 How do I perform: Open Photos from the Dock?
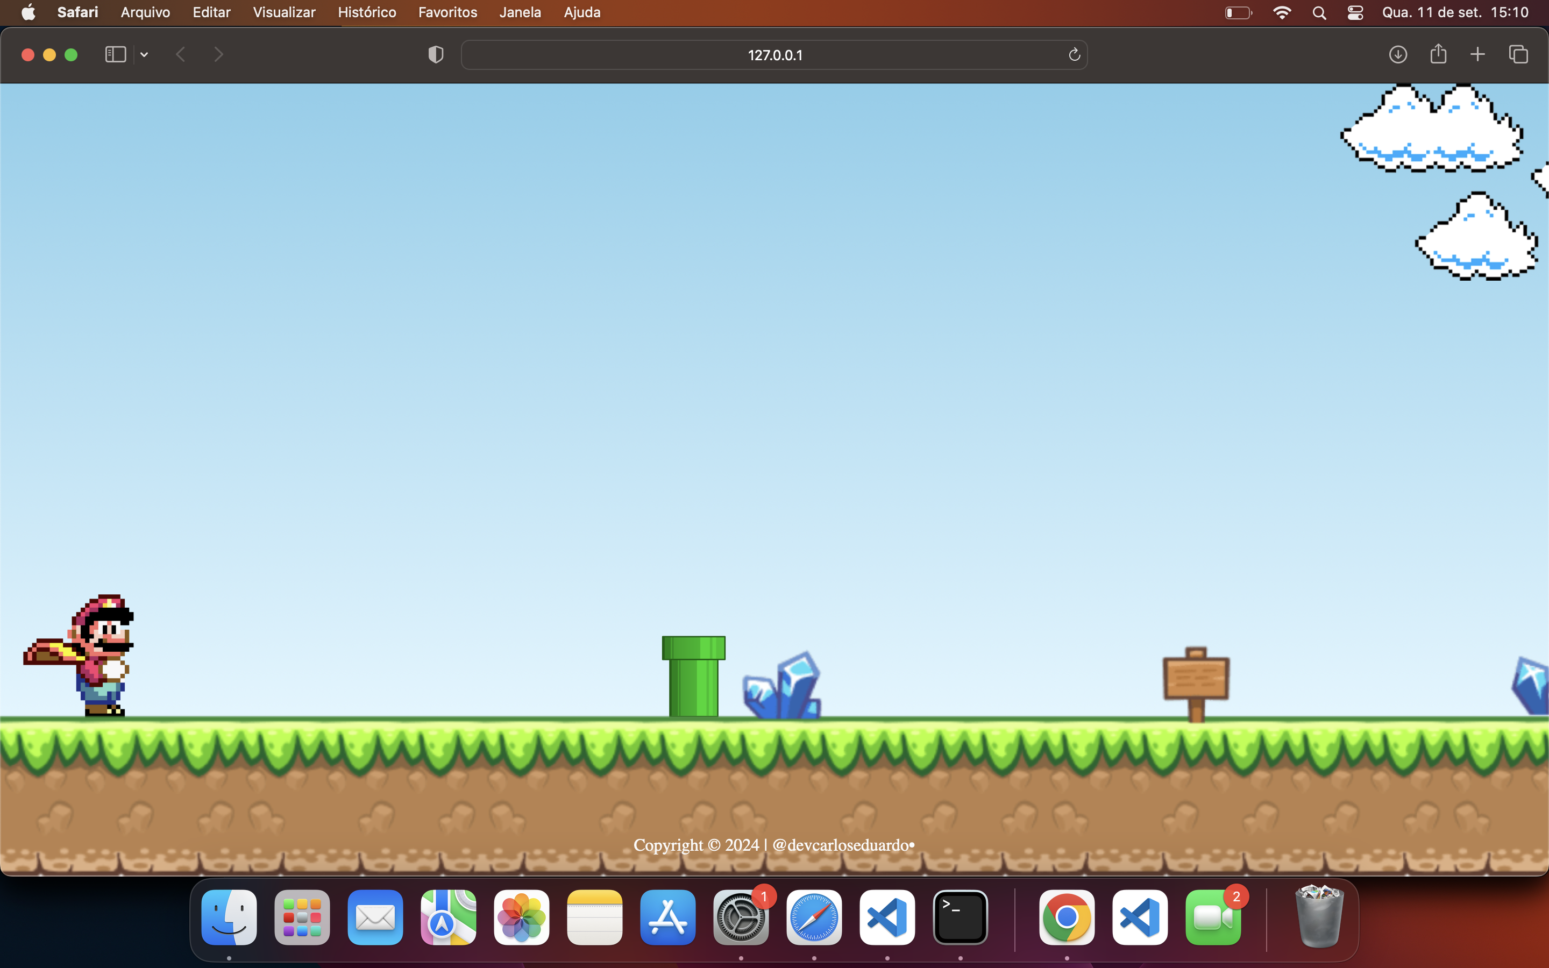point(522,917)
